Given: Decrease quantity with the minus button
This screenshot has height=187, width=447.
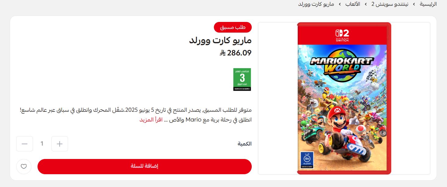Looking at the screenshot, I should click(25, 144).
